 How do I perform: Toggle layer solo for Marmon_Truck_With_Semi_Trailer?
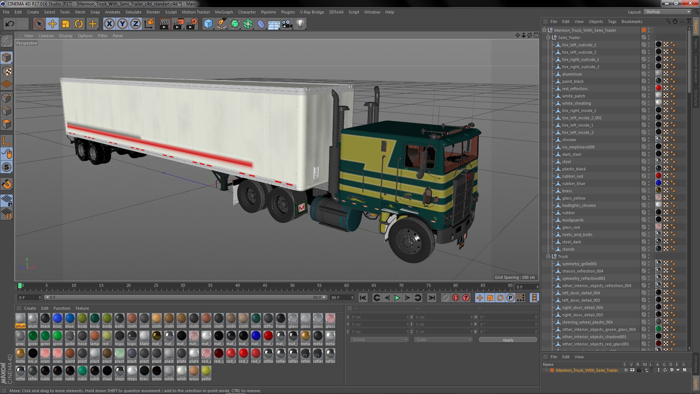tap(626, 370)
